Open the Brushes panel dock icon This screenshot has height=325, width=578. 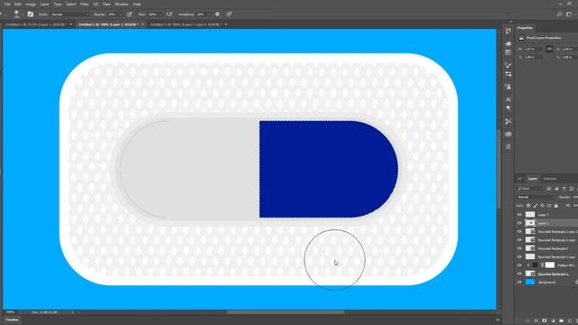(x=508, y=65)
